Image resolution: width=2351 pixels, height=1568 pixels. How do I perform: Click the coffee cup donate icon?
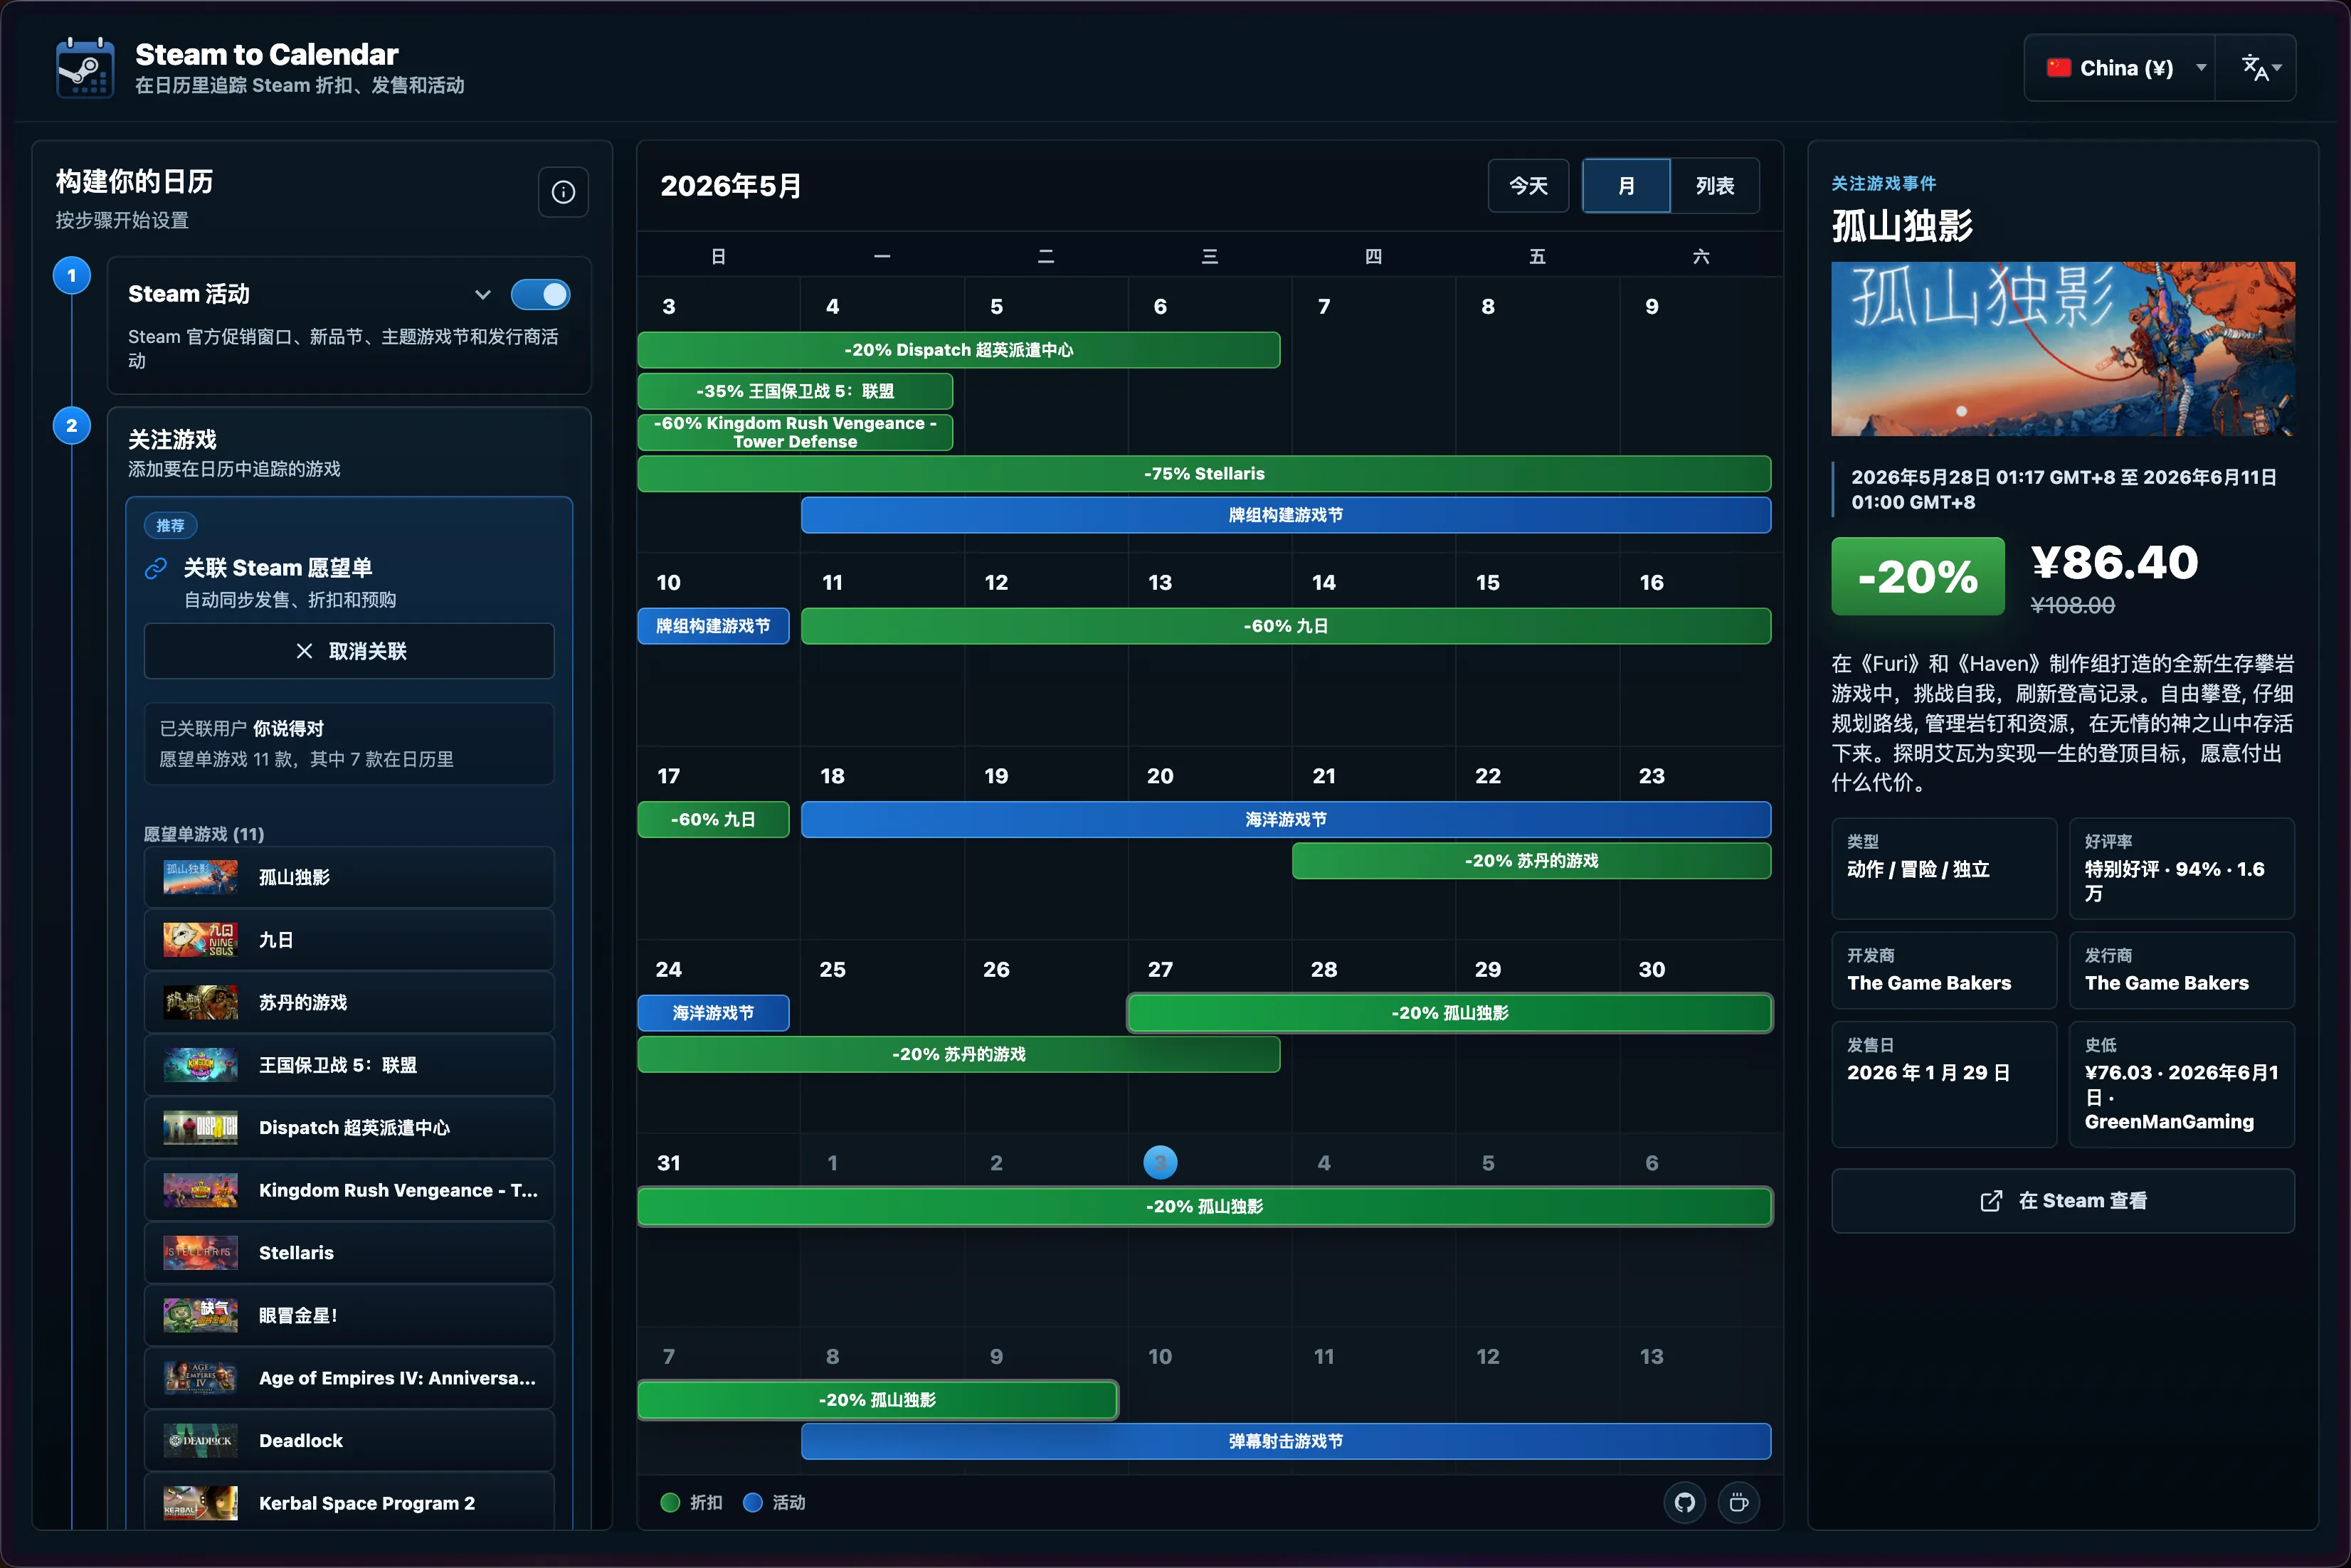(1739, 1502)
